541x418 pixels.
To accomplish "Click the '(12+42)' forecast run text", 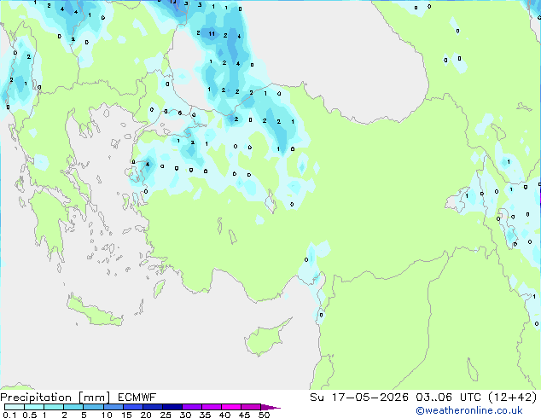I will point(513,398).
